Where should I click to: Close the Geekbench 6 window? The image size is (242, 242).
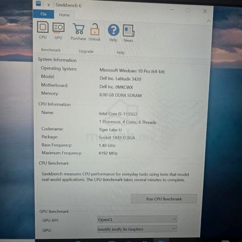pyautogui.click(x=205, y=11)
